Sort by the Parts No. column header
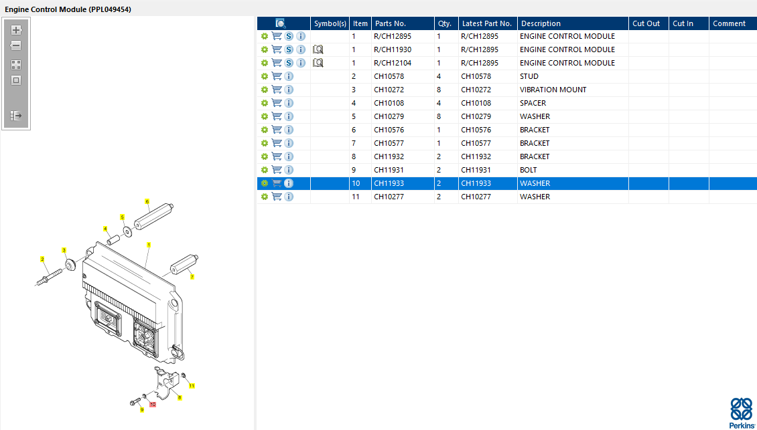Screen dimensions: 757x430 tap(402, 23)
